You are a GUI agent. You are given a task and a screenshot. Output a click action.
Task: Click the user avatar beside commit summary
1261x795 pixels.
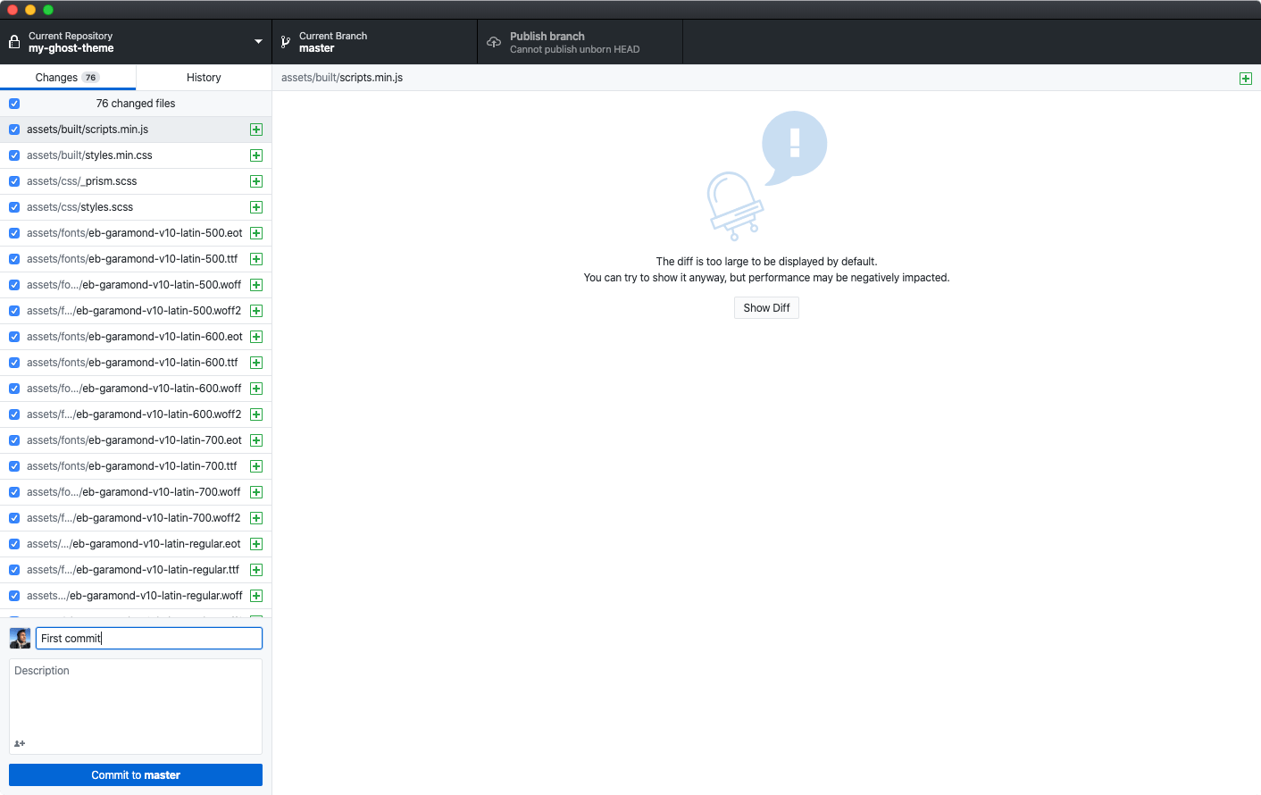point(20,638)
